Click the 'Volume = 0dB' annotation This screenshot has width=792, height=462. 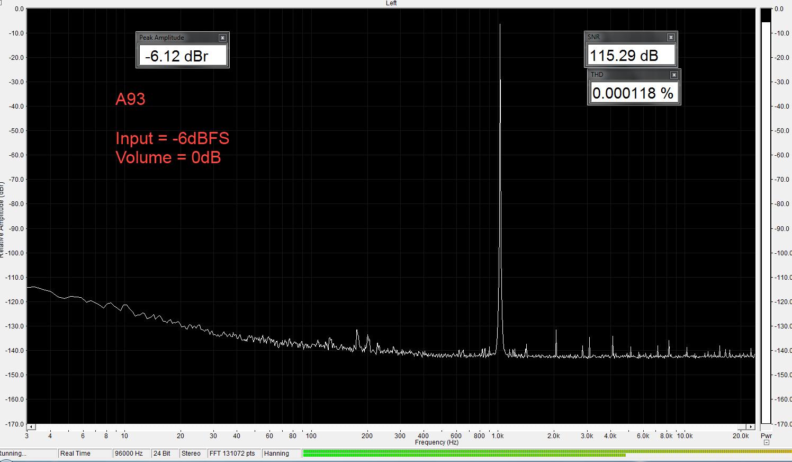(168, 157)
